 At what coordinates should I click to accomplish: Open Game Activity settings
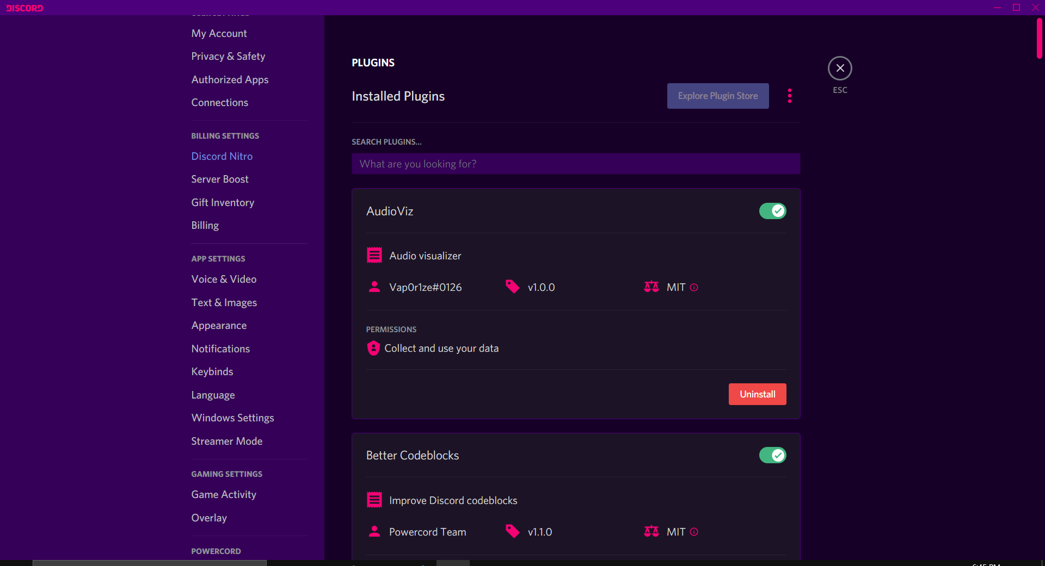pyautogui.click(x=223, y=494)
